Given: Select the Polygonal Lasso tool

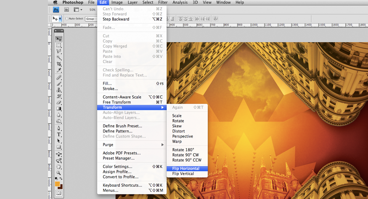Looking at the screenshot, I should (x=59, y=51).
